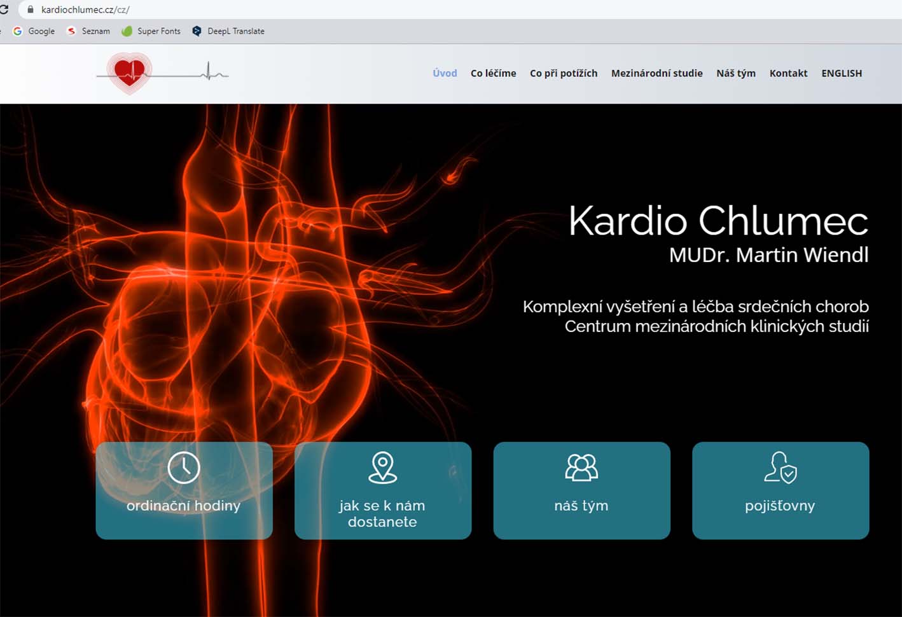This screenshot has width=902, height=617.
Task: Open the Seznam bookmark
Action: [x=88, y=31]
